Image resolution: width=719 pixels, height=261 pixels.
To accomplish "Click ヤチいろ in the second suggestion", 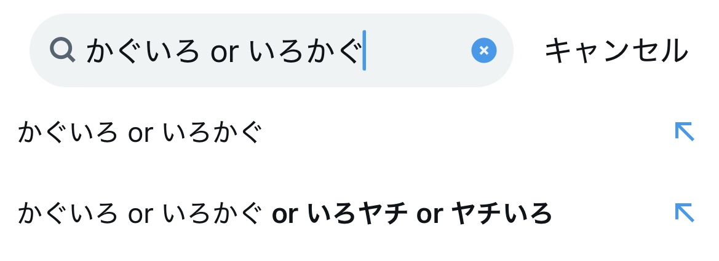I will click(501, 213).
